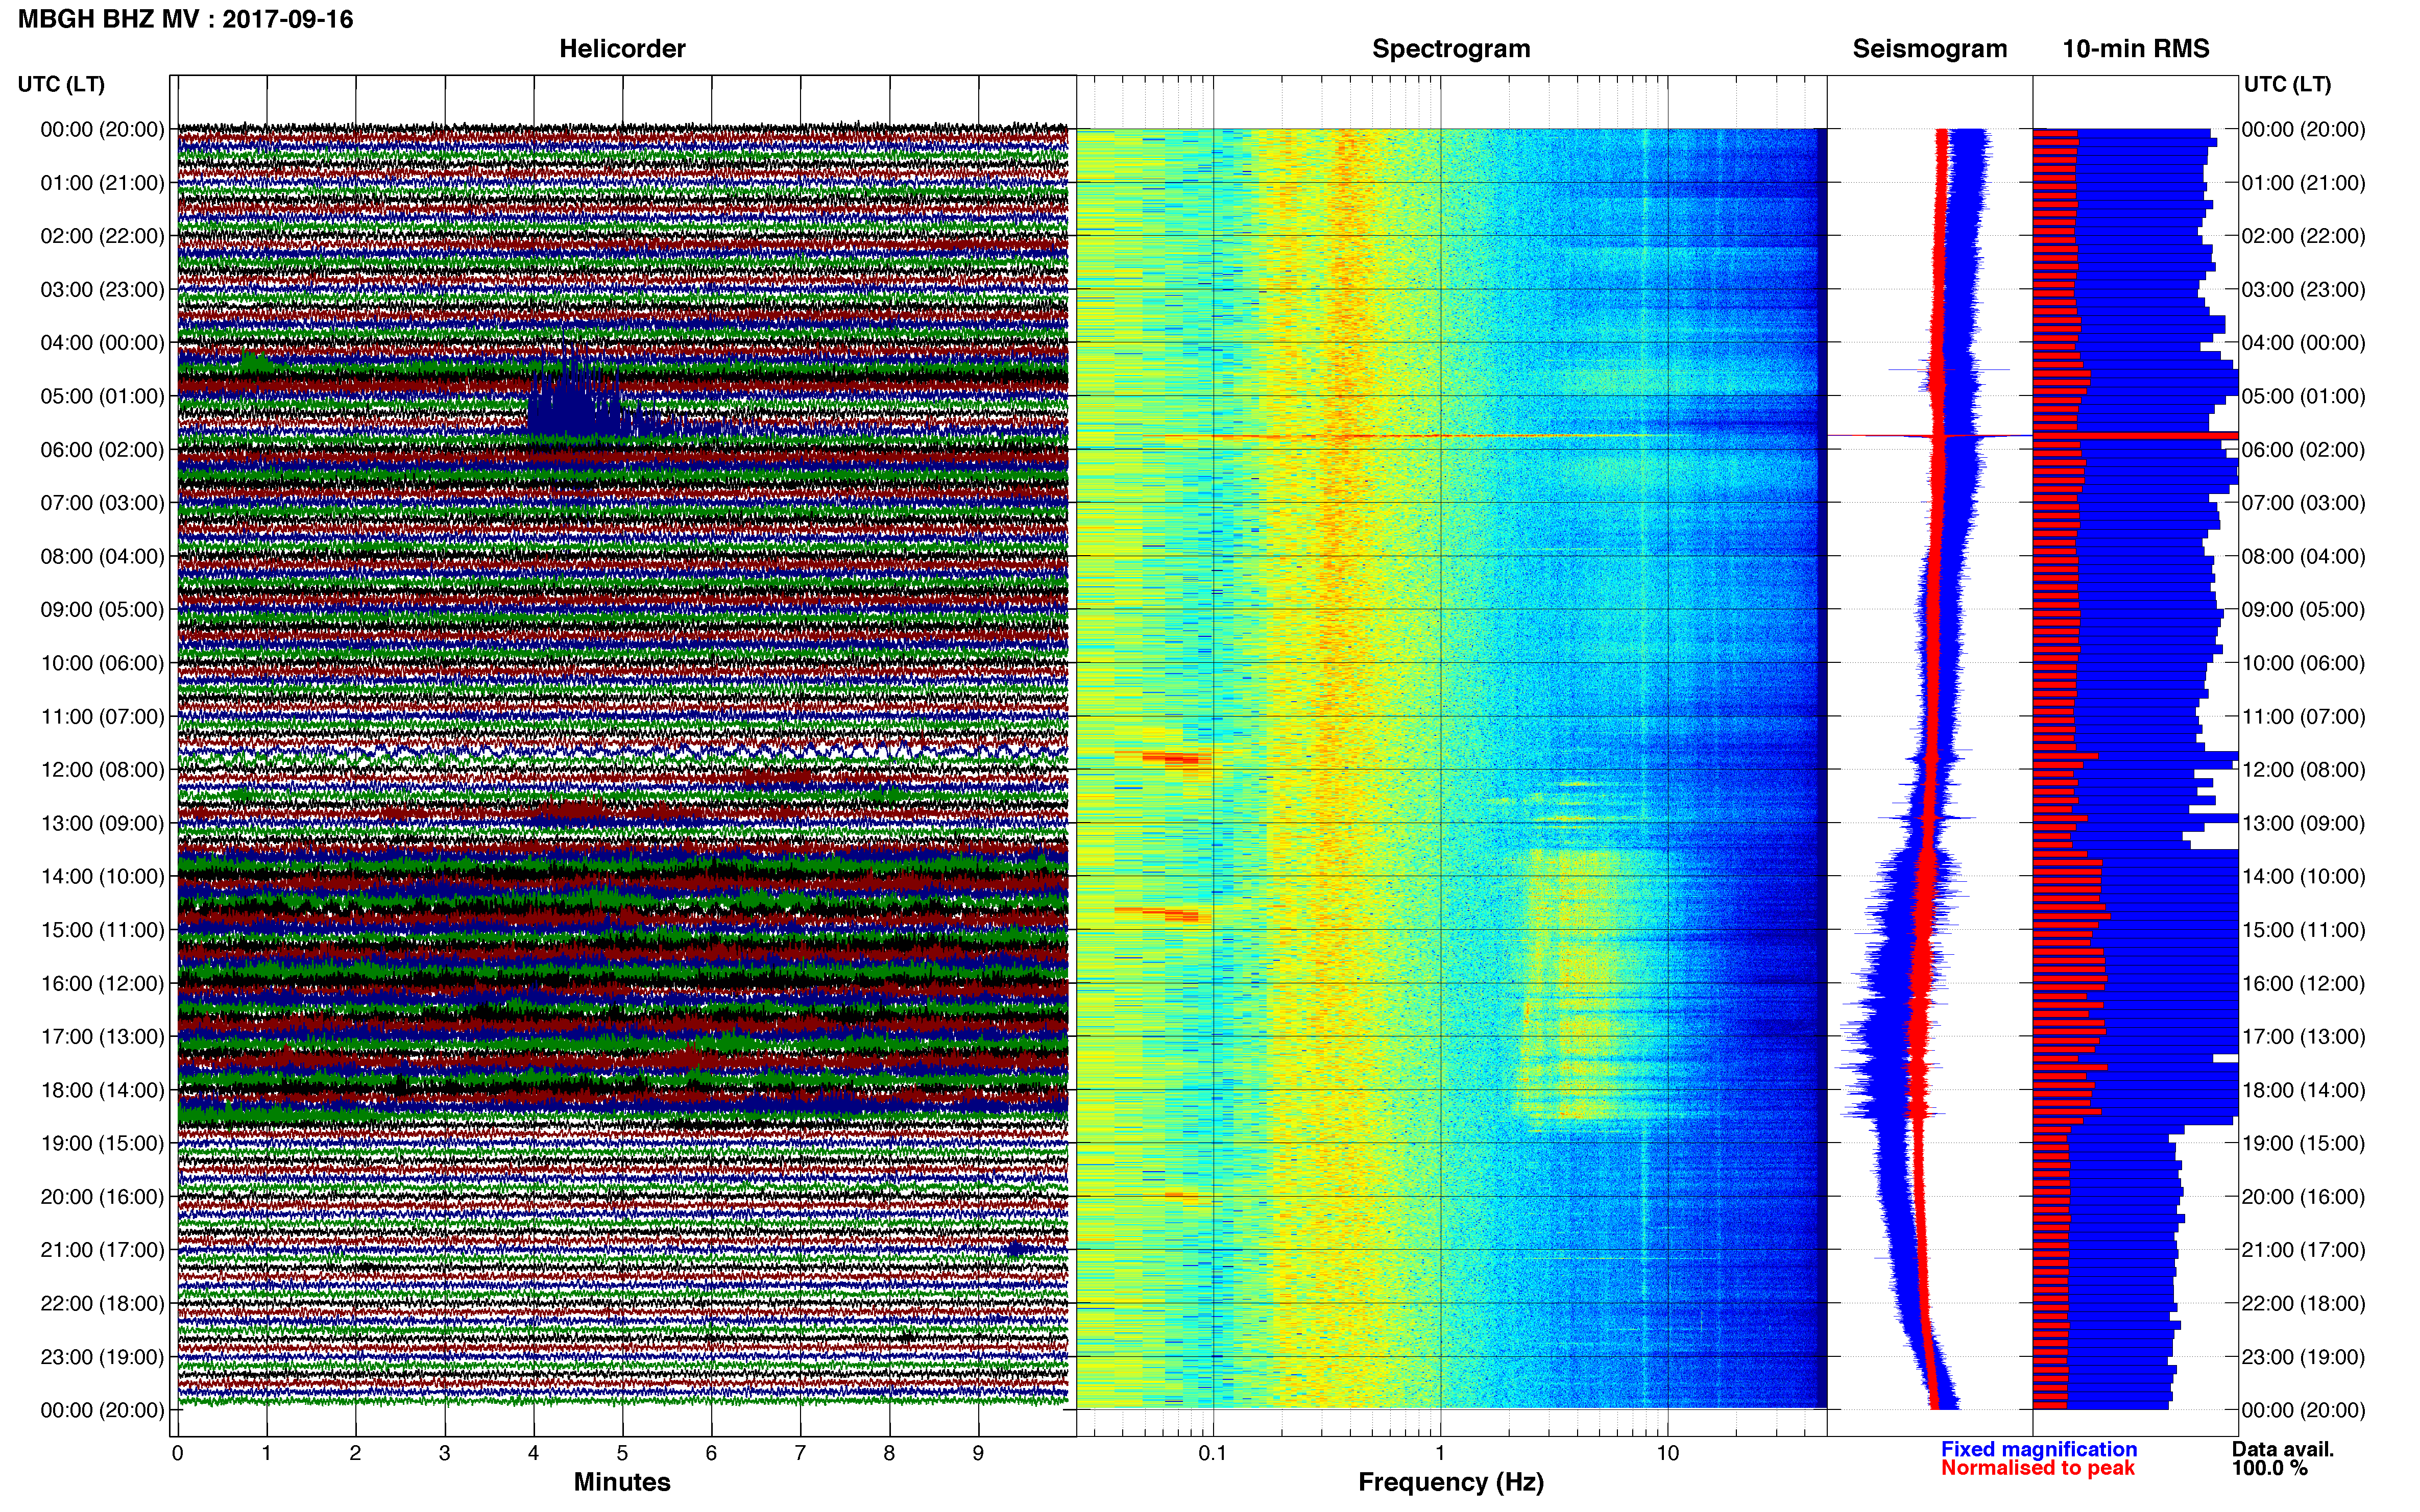
Task: Click the bottom '00:00 (20:00)' label on the right axis
Action: pyautogui.click(x=2303, y=1410)
